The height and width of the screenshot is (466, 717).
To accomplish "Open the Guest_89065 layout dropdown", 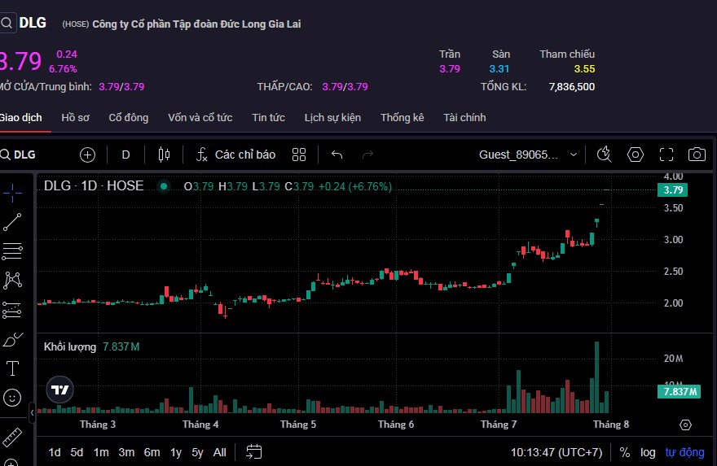I will 528,155.
